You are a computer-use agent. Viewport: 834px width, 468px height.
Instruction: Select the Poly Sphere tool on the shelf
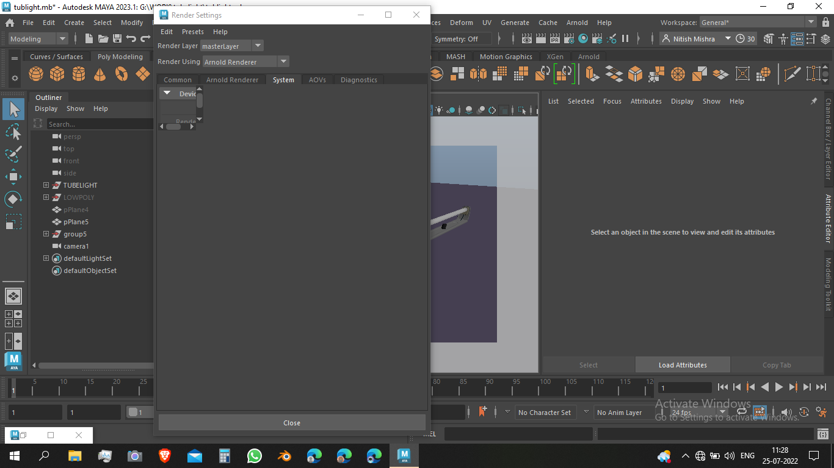click(x=35, y=73)
